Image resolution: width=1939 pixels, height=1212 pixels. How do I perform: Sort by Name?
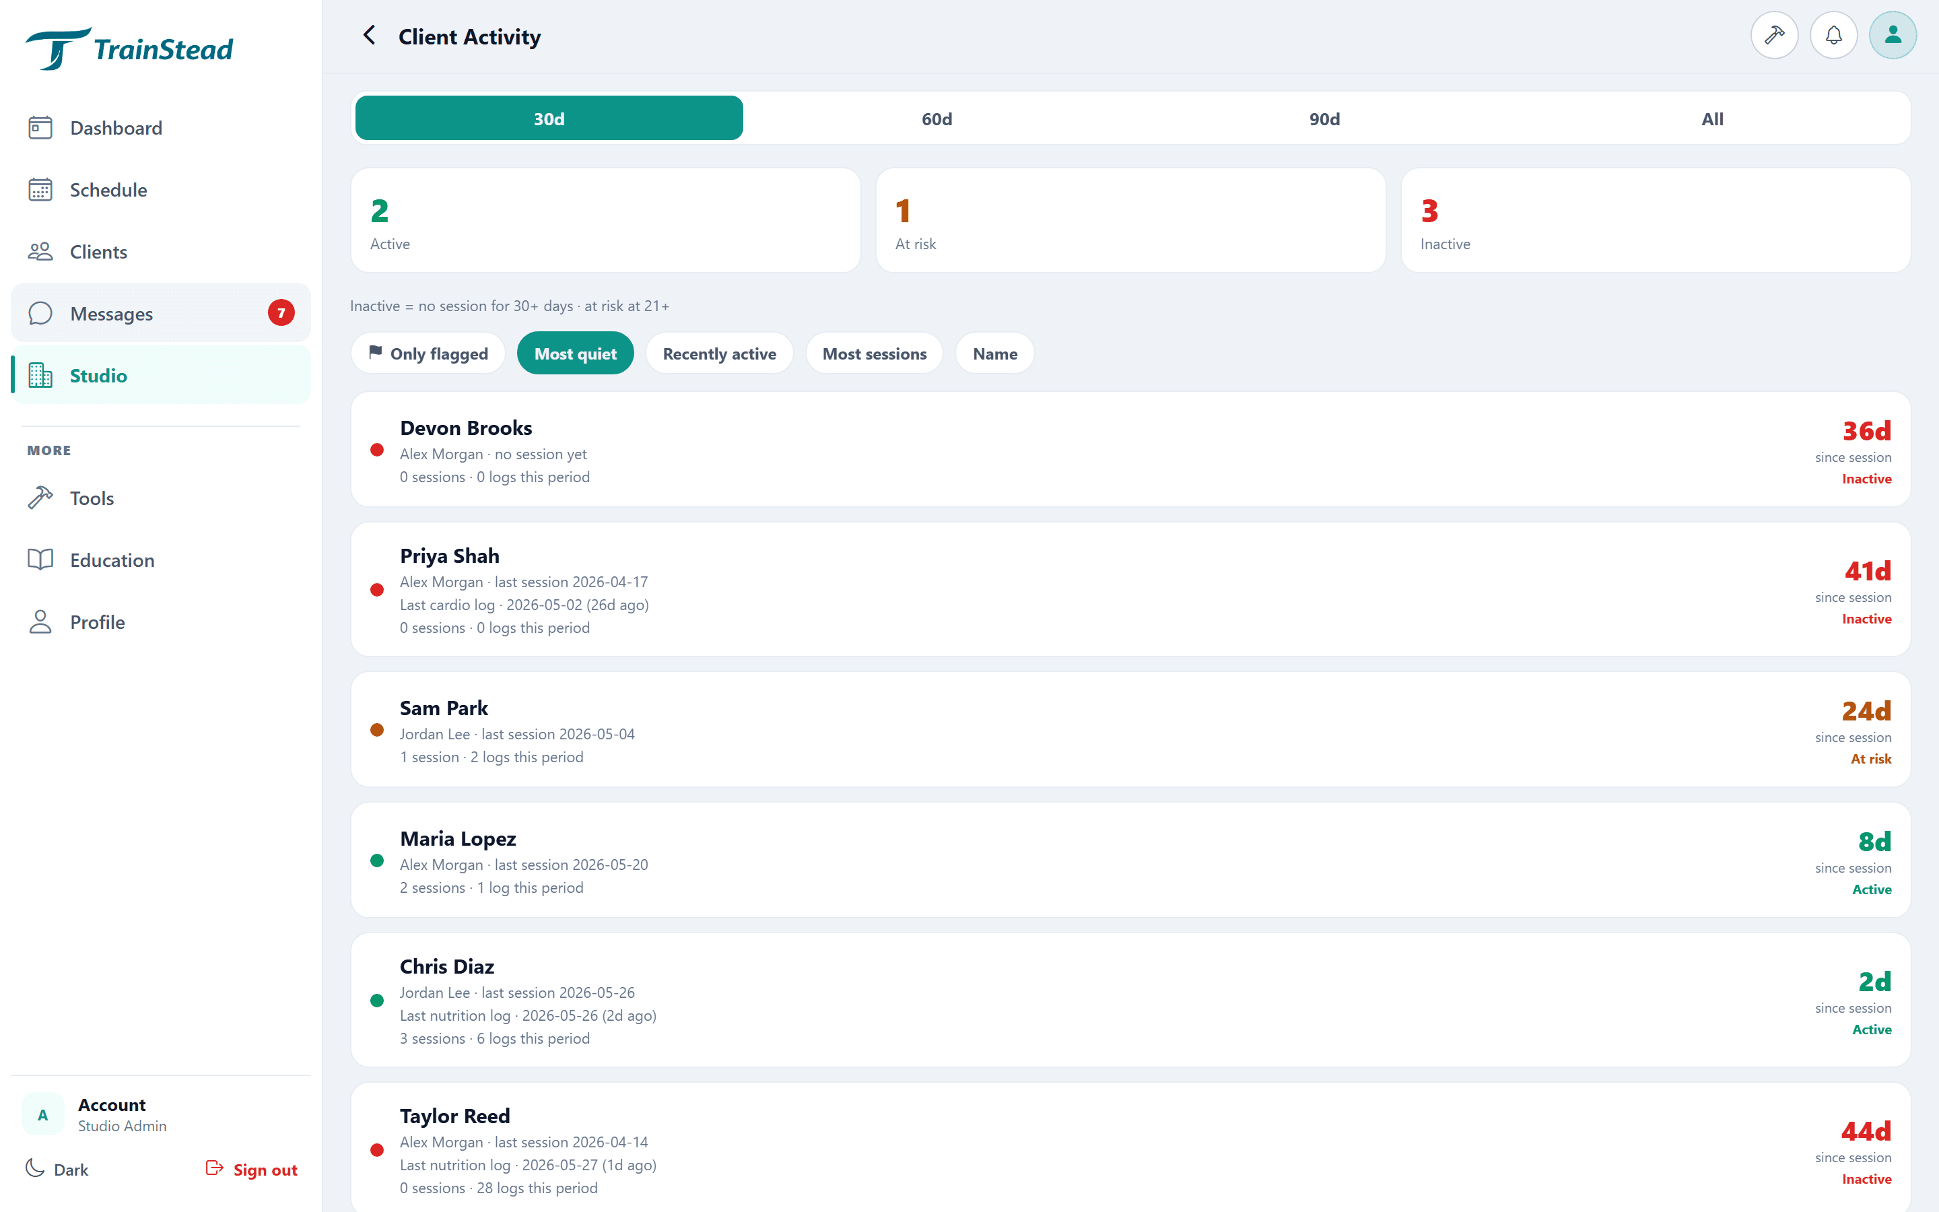pos(994,353)
